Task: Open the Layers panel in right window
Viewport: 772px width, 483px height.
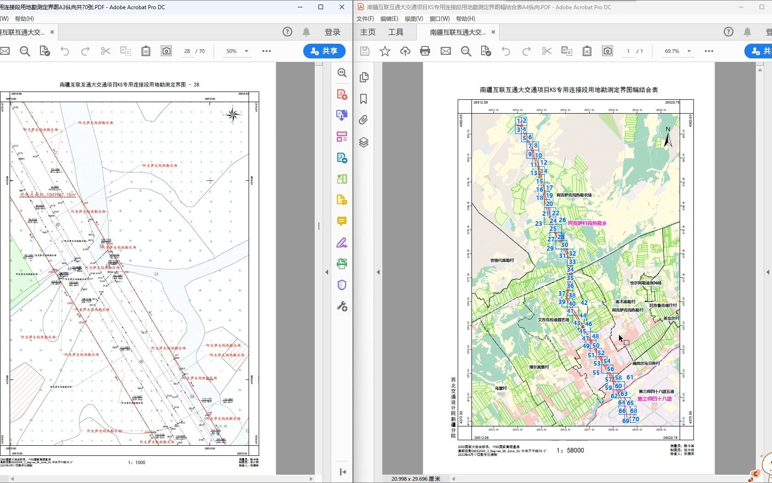Action: pos(363,142)
